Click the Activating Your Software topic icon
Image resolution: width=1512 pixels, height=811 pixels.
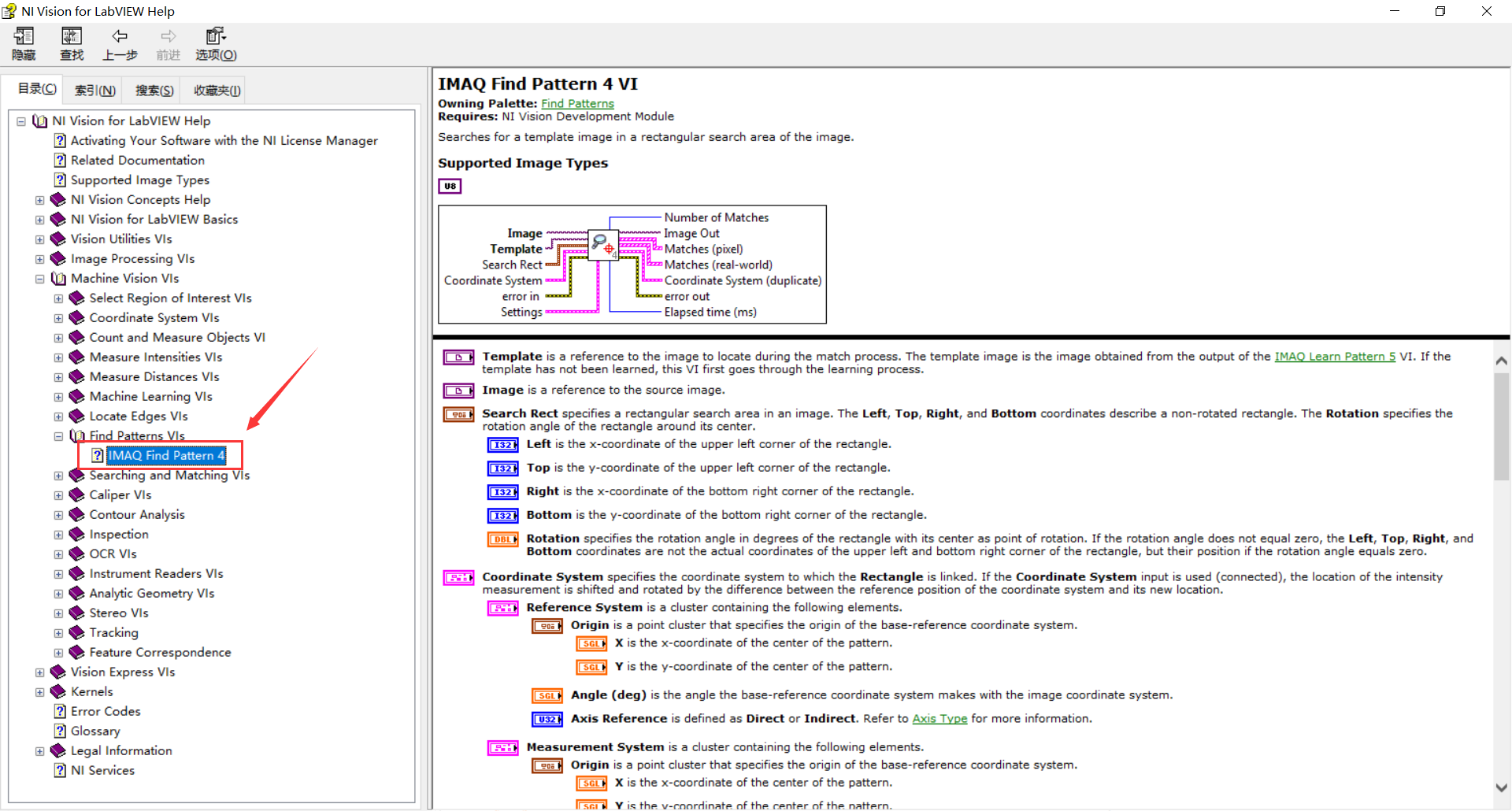tap(60, 140)
